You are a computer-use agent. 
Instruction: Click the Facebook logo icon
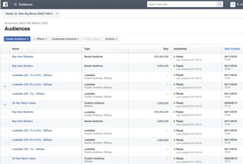coord(5,4)
